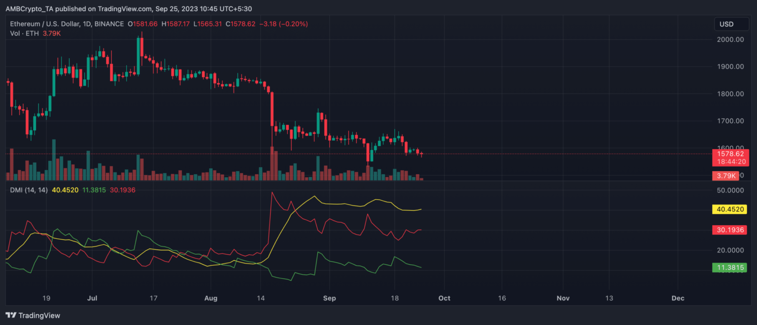
Task: Click the red 30.1936 axis label
Action: [729, 230]
